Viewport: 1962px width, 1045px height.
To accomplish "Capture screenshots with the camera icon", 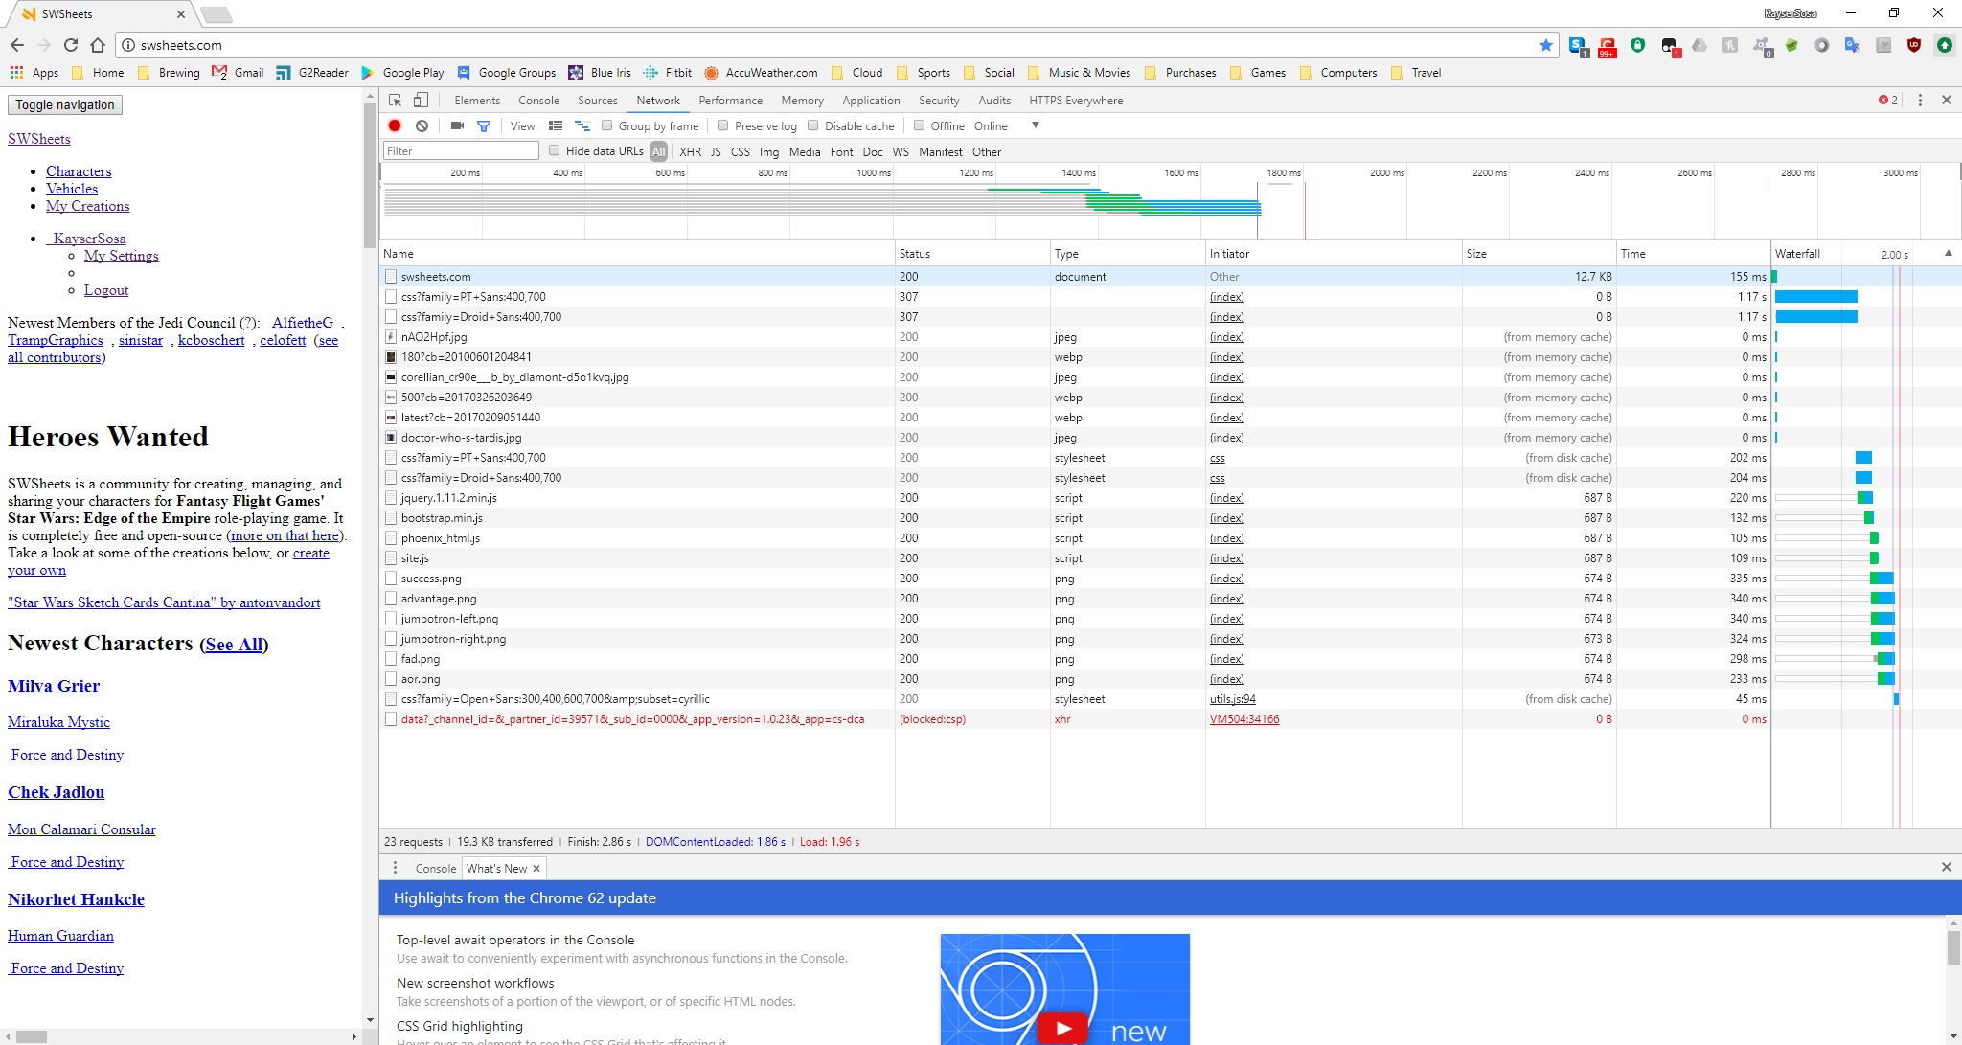I will pos(456,125).
